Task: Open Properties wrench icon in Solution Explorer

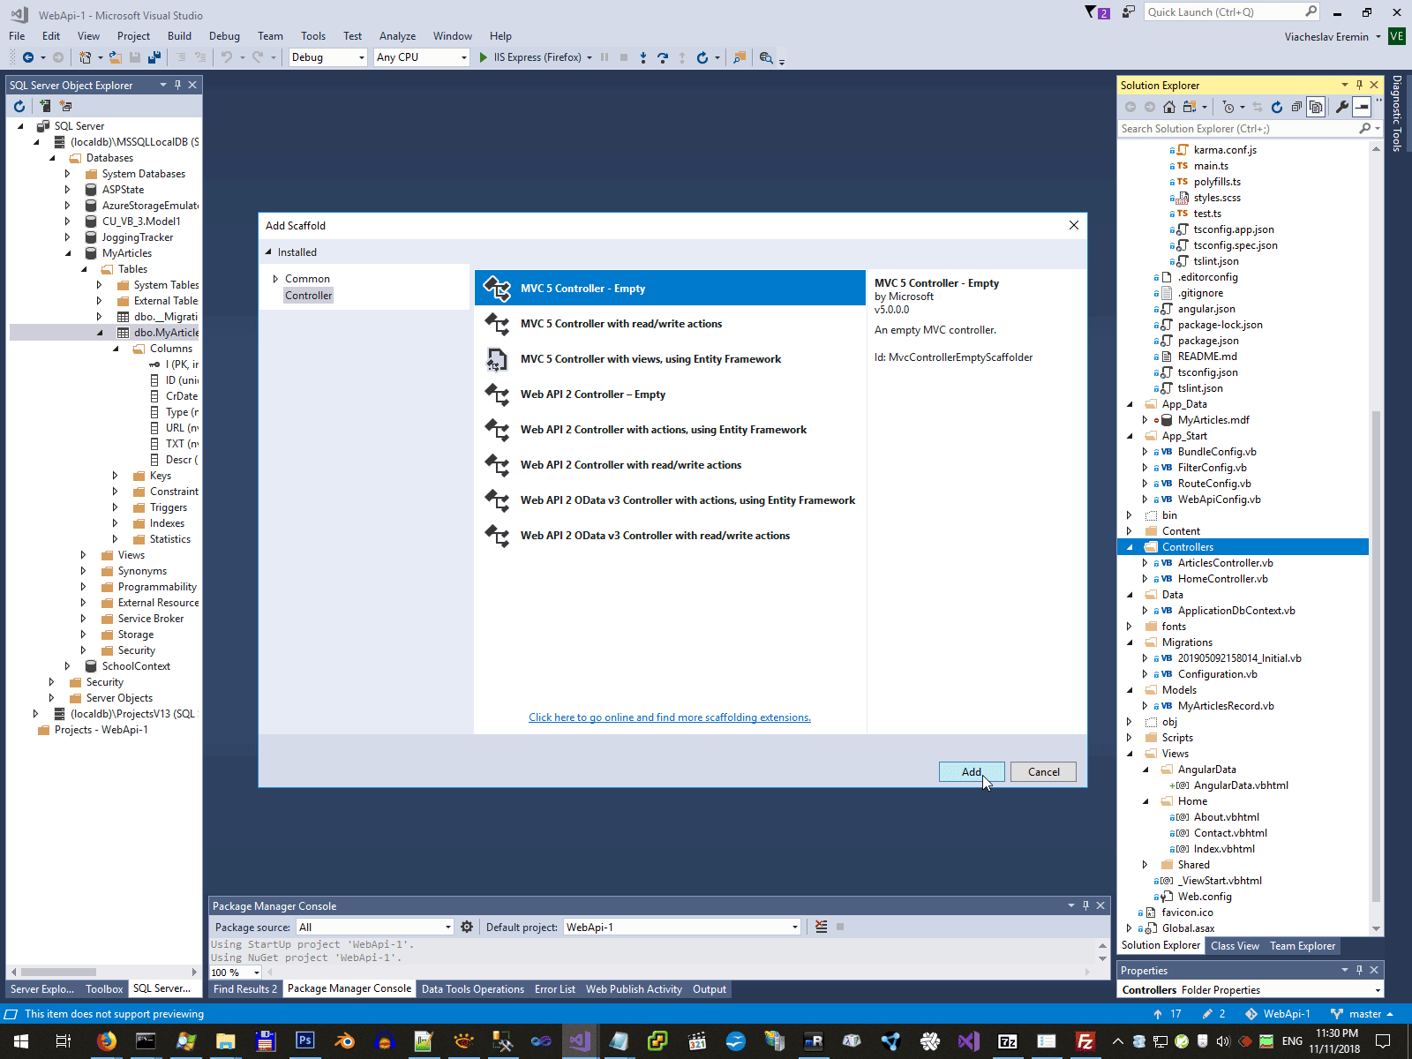Action: pyautogui.click(x=1342, y=107)
